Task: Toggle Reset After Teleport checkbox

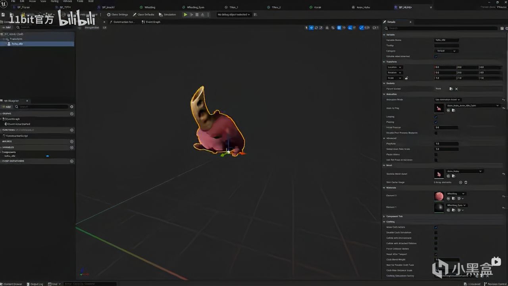Action: click(x=436, y=254)
